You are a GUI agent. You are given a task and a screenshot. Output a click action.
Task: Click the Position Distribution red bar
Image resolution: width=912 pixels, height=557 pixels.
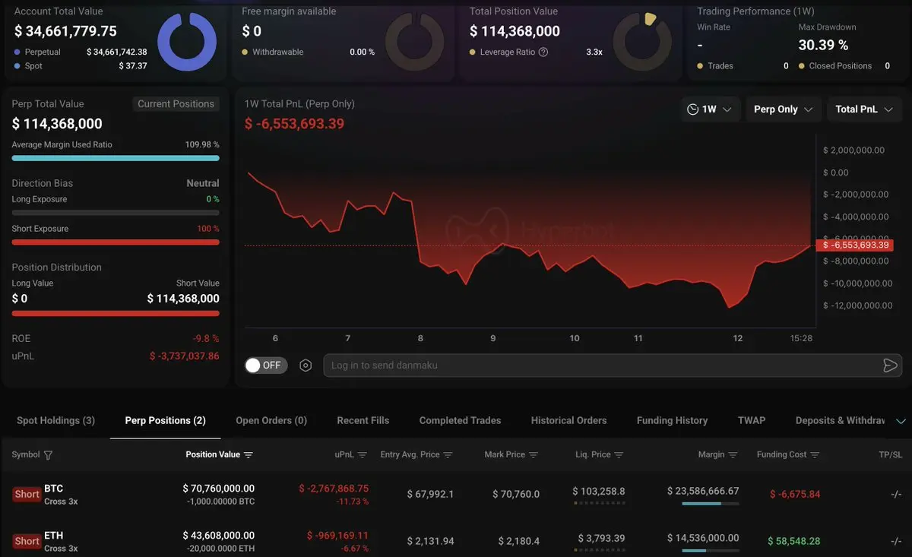(x=116, y=313)
